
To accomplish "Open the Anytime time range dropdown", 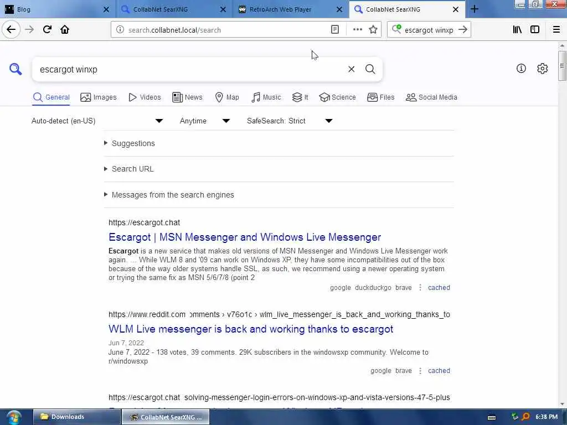I will click(205, 121).
